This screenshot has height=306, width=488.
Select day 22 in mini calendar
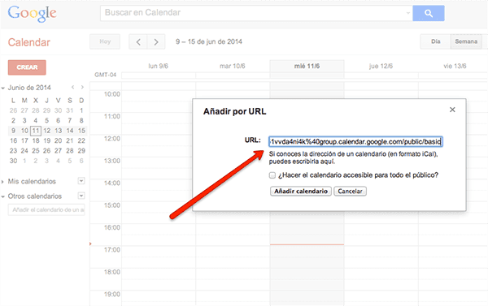(81, 140)
